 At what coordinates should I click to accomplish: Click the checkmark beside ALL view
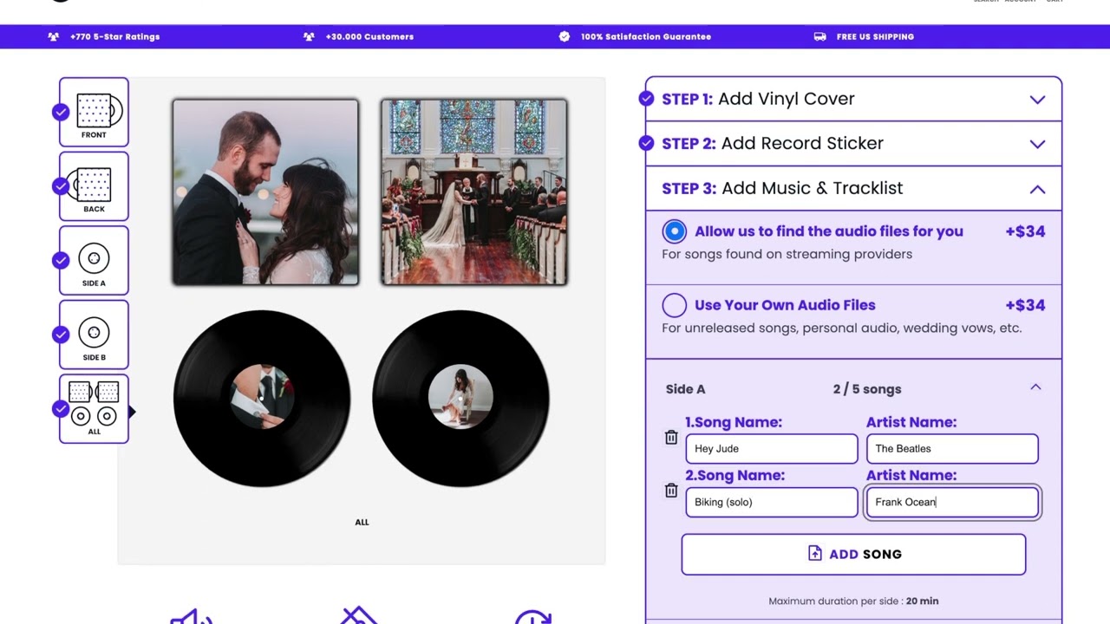[x=60, y=409]
